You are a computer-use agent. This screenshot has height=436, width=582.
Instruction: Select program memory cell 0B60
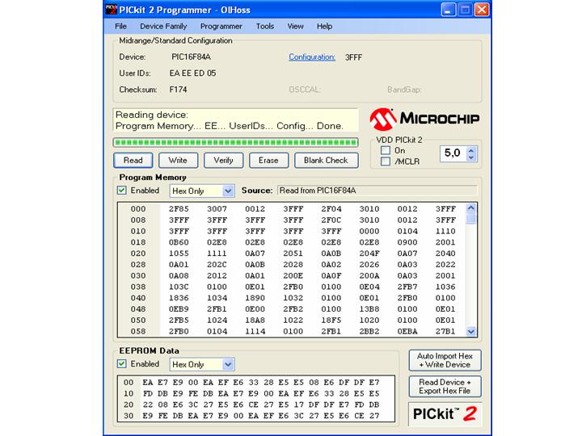click(179, 242)
